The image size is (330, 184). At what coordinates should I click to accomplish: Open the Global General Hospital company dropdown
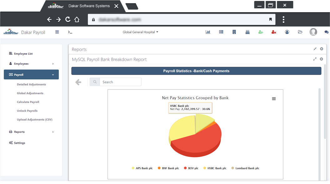[140, 32]
